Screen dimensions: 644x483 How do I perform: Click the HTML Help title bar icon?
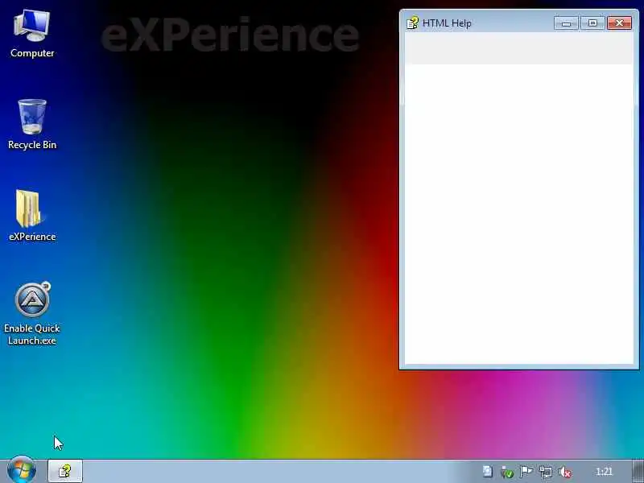412,23
